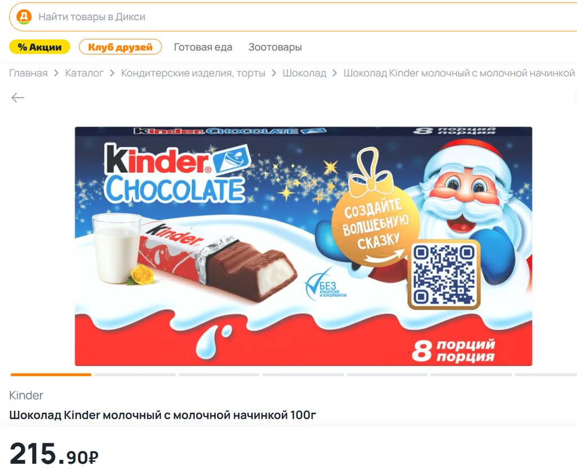Open the Шоколад category breadcrumb

(304, 73)
